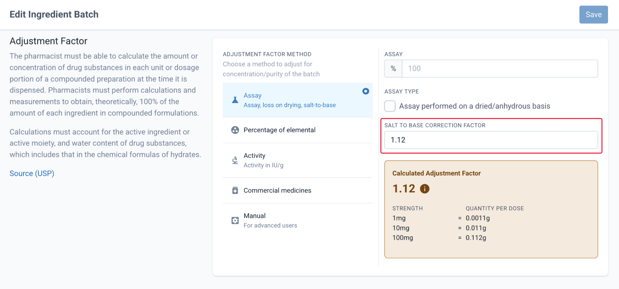The height and width of the screenshot is (289, 619).
Task: Click the Salt to Base Correction Factor field
Action: (491, 140)
